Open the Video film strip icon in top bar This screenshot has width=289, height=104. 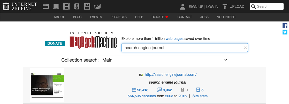66,7
